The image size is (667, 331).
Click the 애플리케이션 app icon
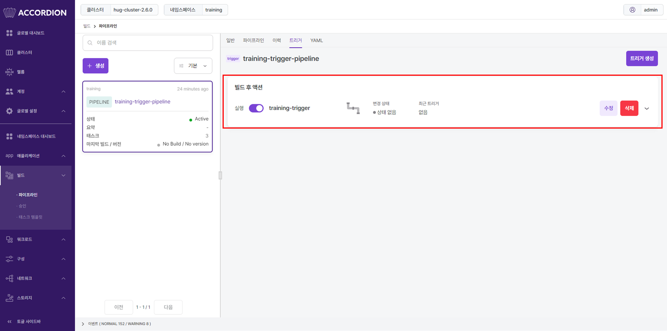point(9,156)
